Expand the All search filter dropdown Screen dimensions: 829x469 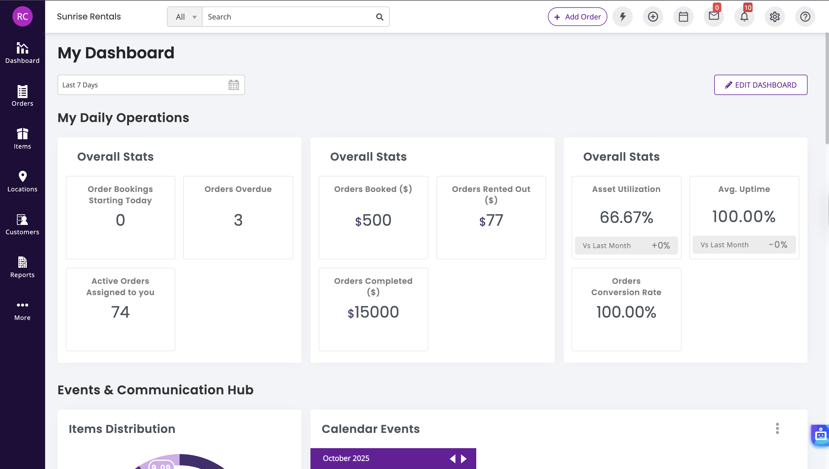click(185, 17)
